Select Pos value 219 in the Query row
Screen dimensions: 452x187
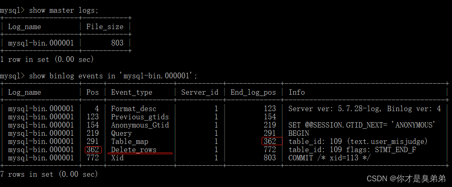click(x=93, y=133)
